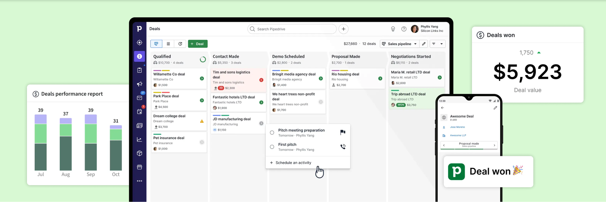Open the Contacts card icon in sidebar
The width and height of the screenshot is (606, 202).
139,125
